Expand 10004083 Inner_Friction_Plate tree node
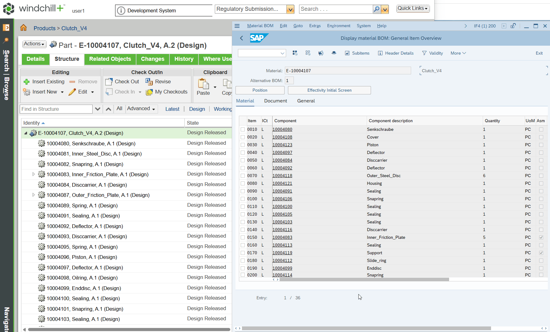This screenshot has width=550, height=332. (34, 174)
